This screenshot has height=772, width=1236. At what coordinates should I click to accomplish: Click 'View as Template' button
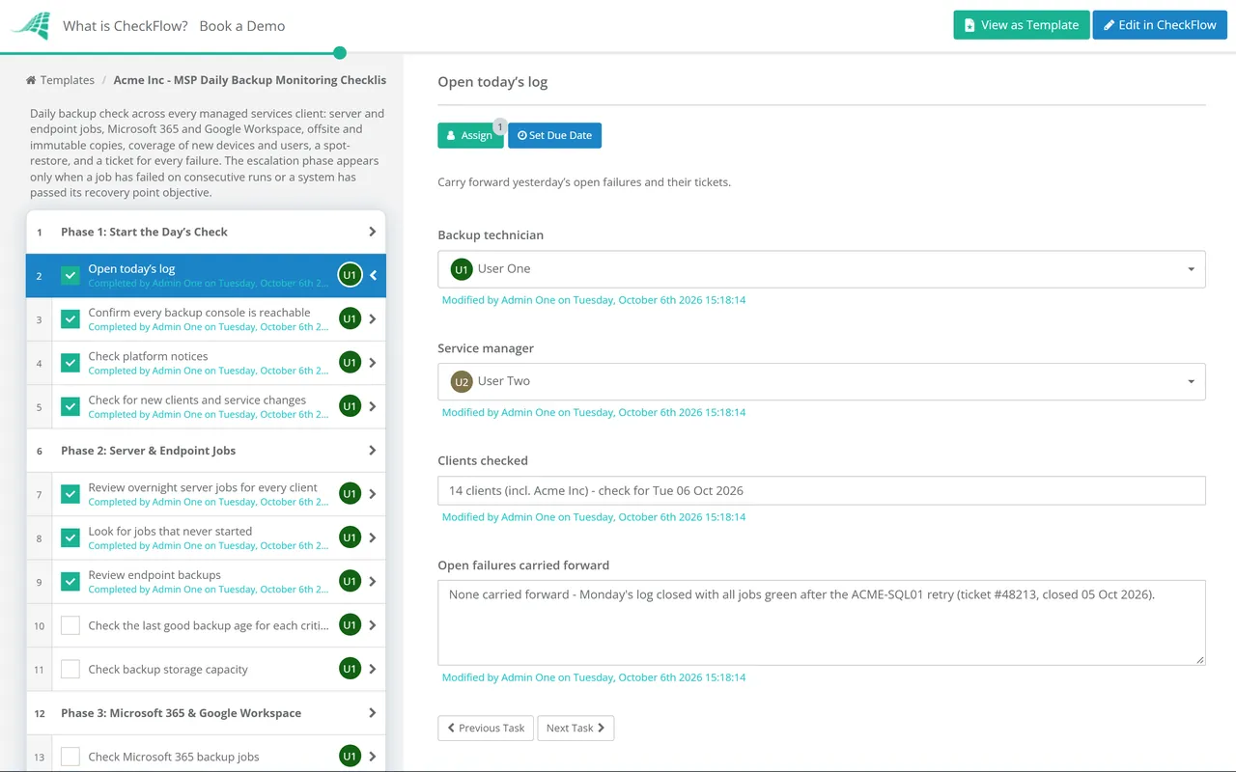[1022, 25]
